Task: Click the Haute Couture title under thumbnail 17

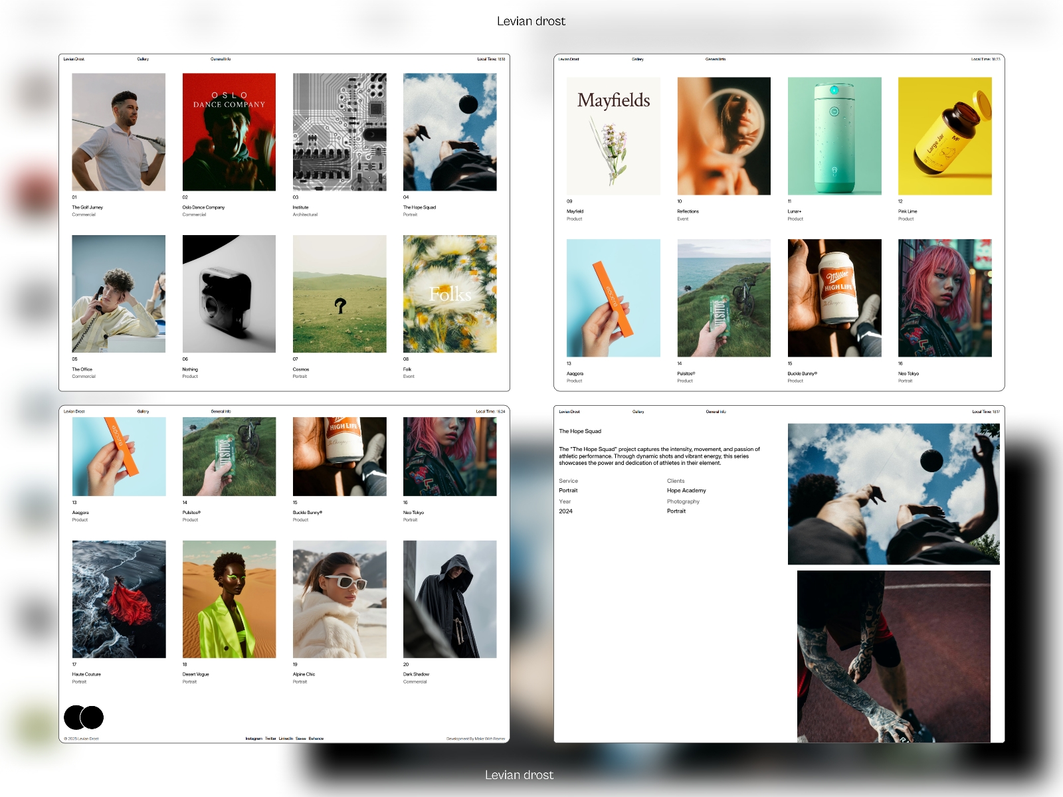Action: pyautogui.click(x=86, y=674)
